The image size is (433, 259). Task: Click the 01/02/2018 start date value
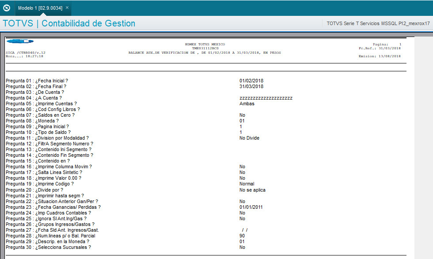[x=251, y=81]
